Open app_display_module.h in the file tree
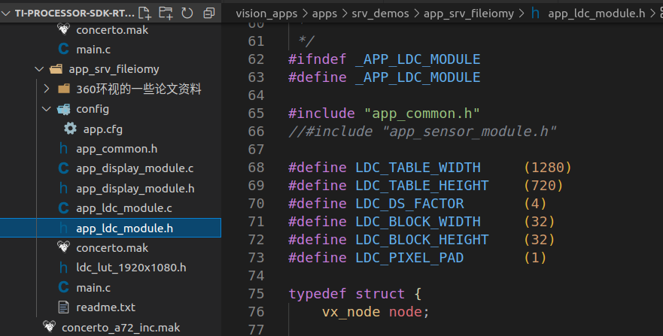 (x=135, y=188)
